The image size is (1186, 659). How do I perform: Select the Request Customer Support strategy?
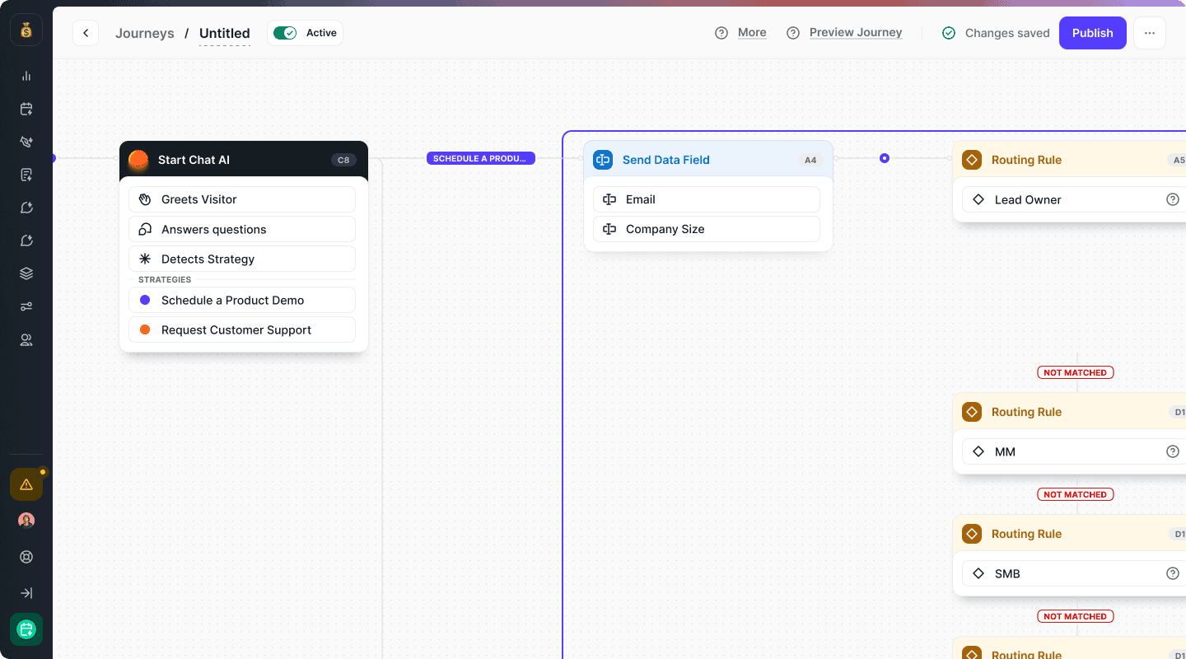tap(241, 329)
